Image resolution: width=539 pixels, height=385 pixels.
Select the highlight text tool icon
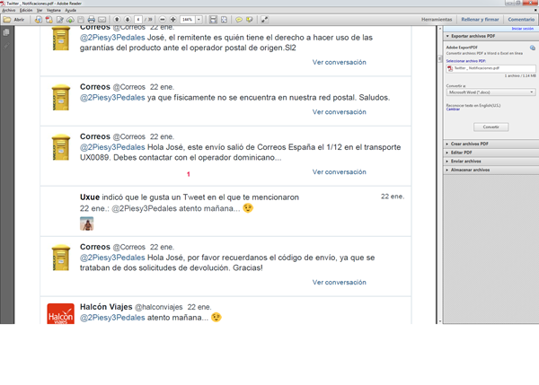pos(249,20)
